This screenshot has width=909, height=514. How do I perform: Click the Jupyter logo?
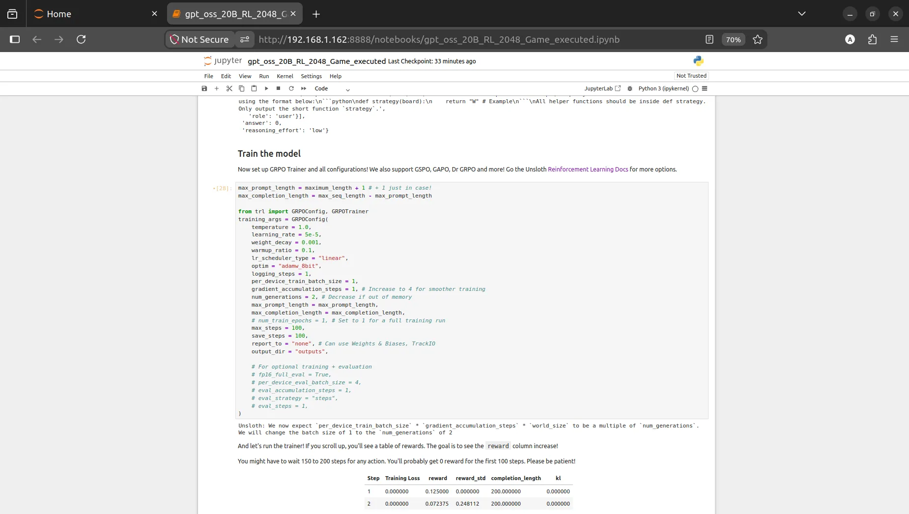coord(223,61)
